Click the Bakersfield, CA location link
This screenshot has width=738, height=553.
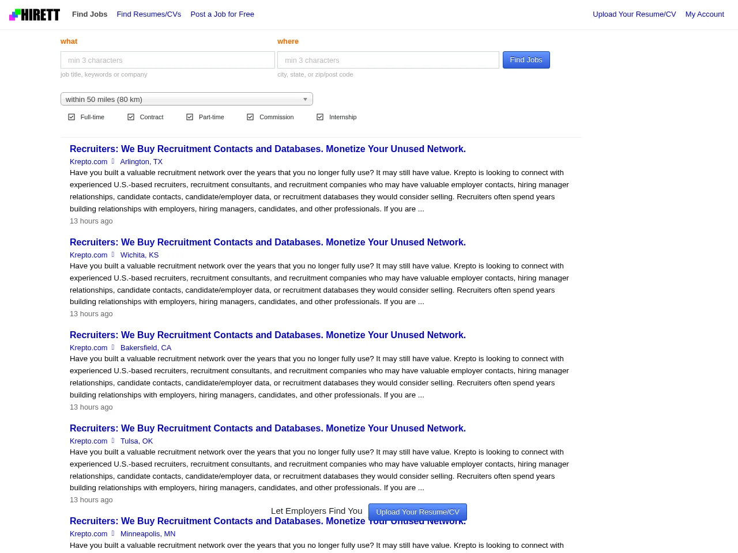click(x=146, y=348)
